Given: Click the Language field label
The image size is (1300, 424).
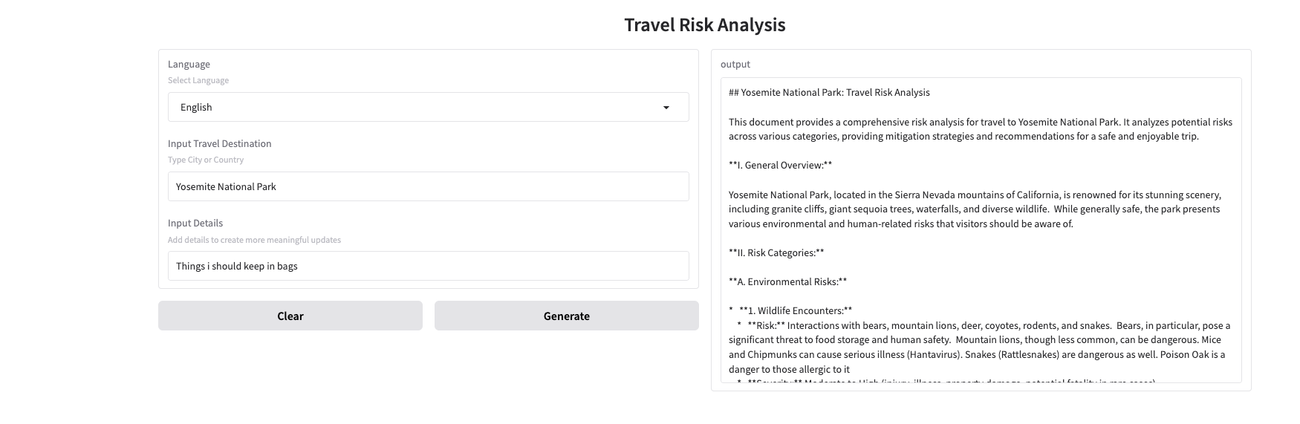Looking at the screenshot, I should [189, 65].
